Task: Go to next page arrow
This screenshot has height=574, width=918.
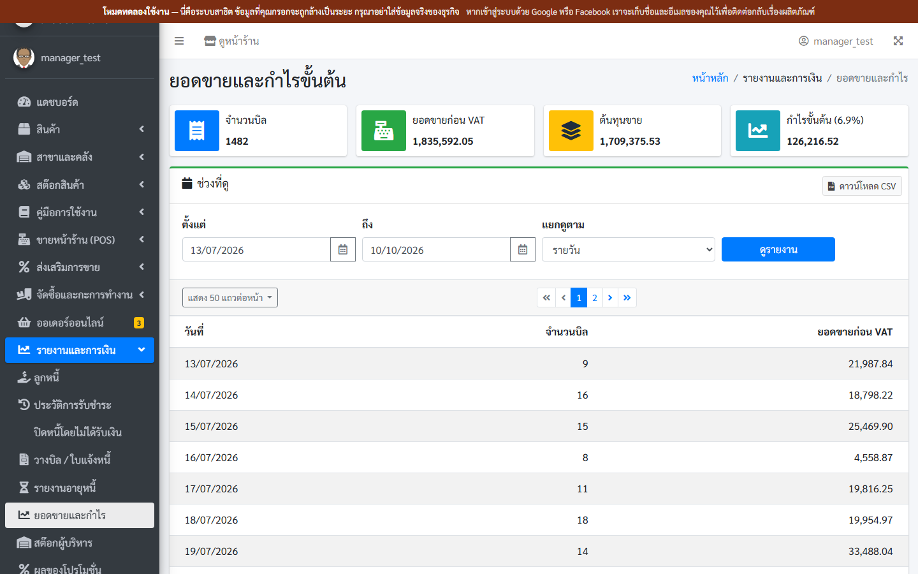Action: (610, 298)
